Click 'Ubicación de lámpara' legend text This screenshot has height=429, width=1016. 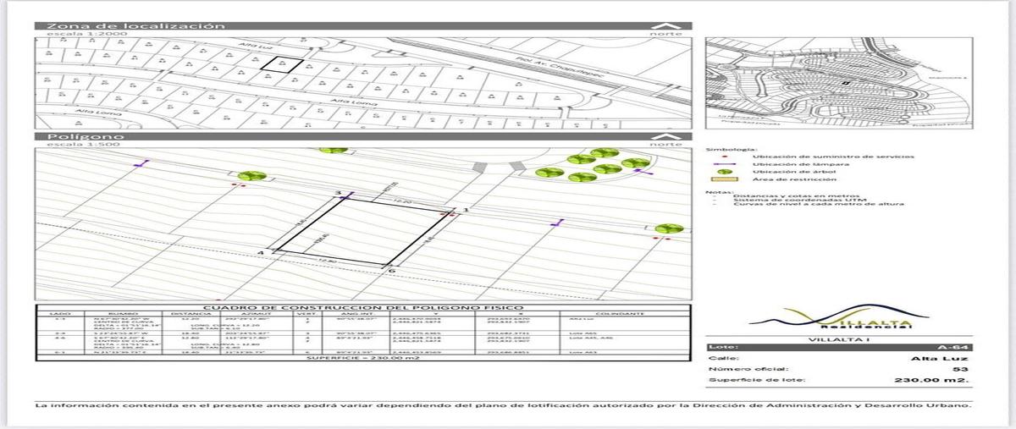click(x=799, y=164)
